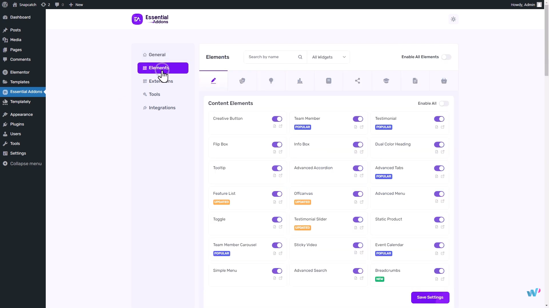
Task: Open the share social elements tab icon
Action: coord(357,81)
